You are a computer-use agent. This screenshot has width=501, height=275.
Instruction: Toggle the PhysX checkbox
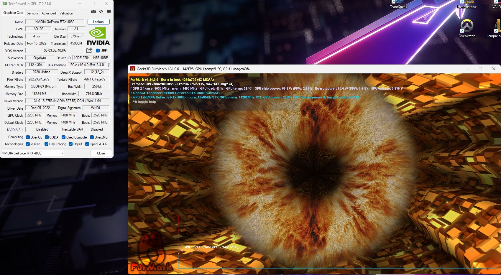70,144
